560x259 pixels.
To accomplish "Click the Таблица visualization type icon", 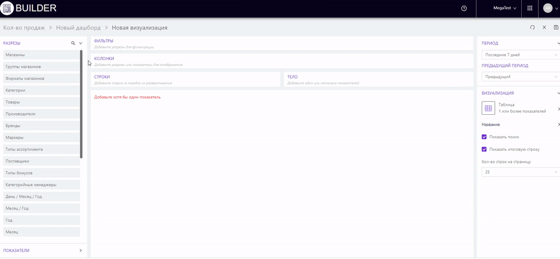I will 488,108.
